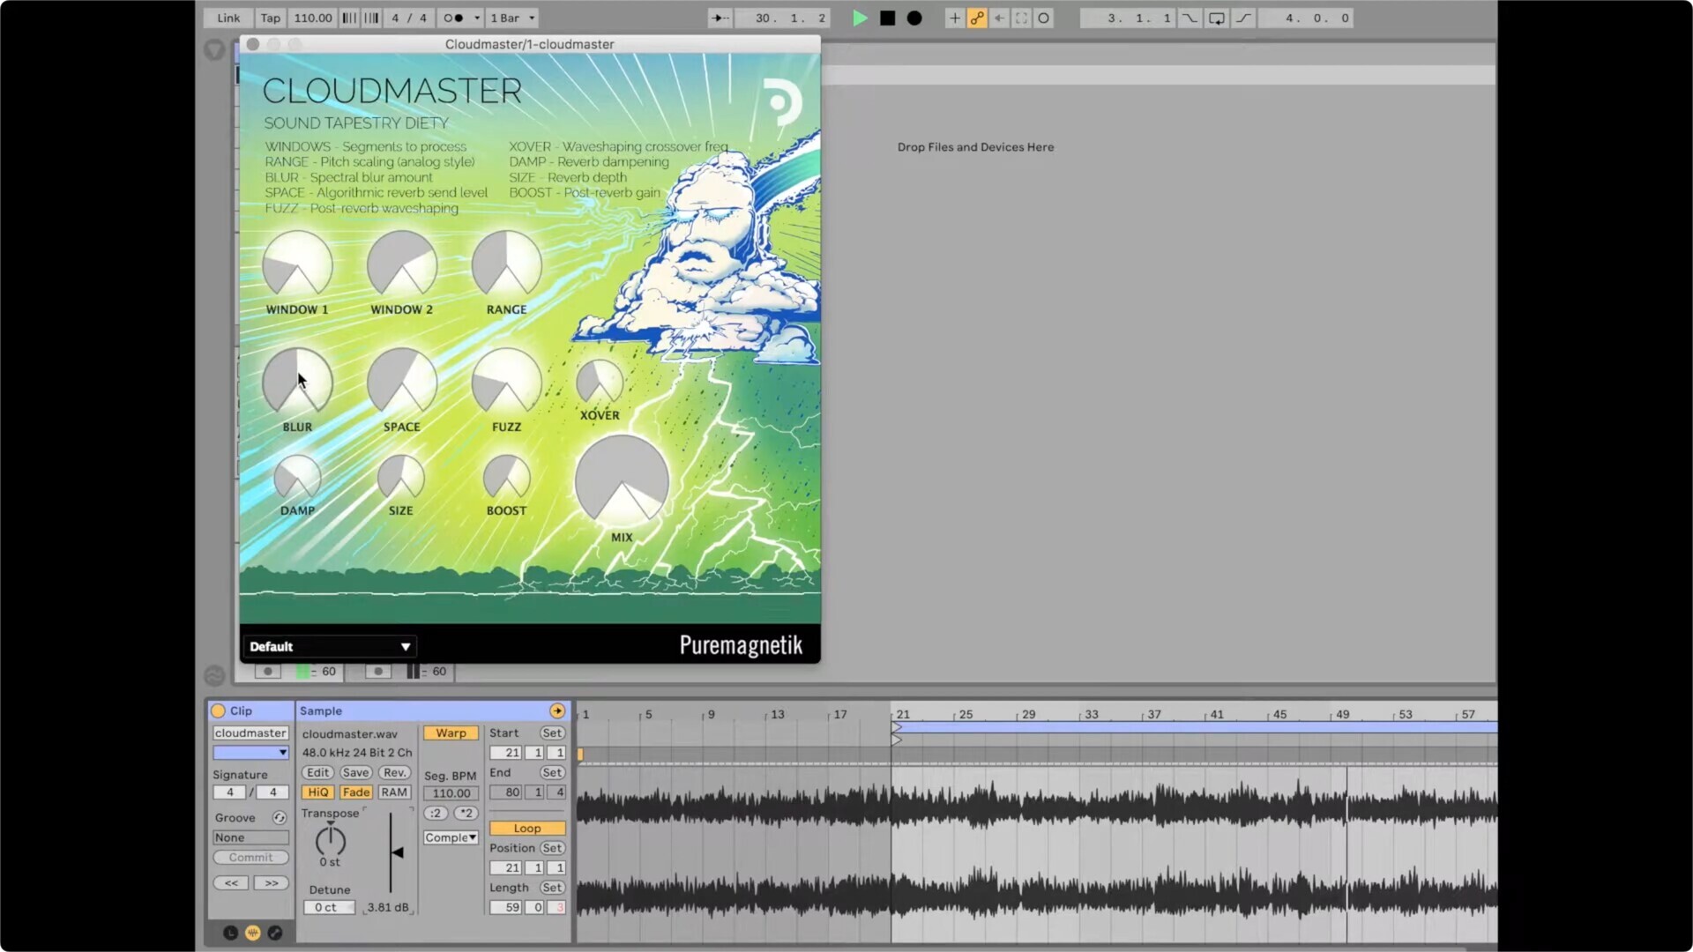The width and height of the screenshot is (1693, 952).
Task: Click the nudge forward >> button
Action: click(272, 882)
